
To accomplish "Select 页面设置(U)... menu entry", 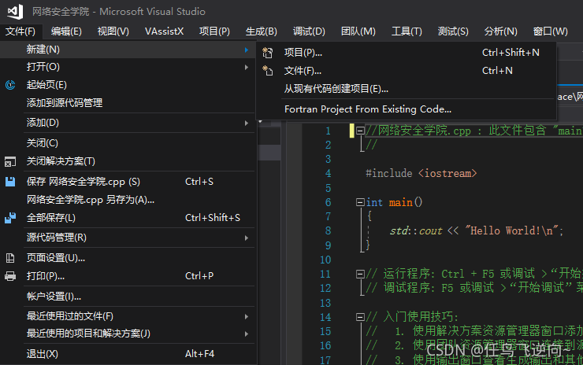I will pyautogui.click(x=128, y=258).
